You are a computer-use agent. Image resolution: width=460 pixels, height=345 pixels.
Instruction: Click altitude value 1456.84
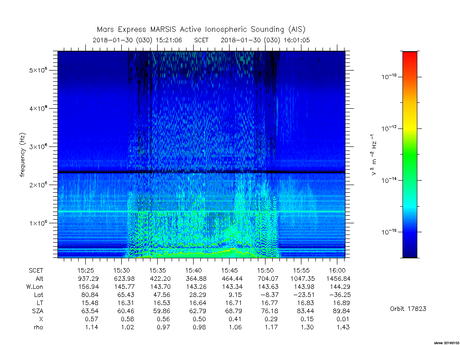click(x=338, y=279)
